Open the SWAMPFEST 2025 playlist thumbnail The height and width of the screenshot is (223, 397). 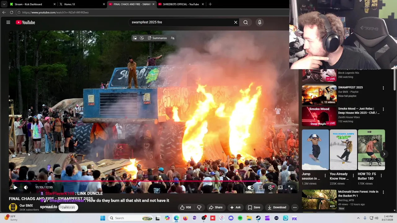[319, 95]
